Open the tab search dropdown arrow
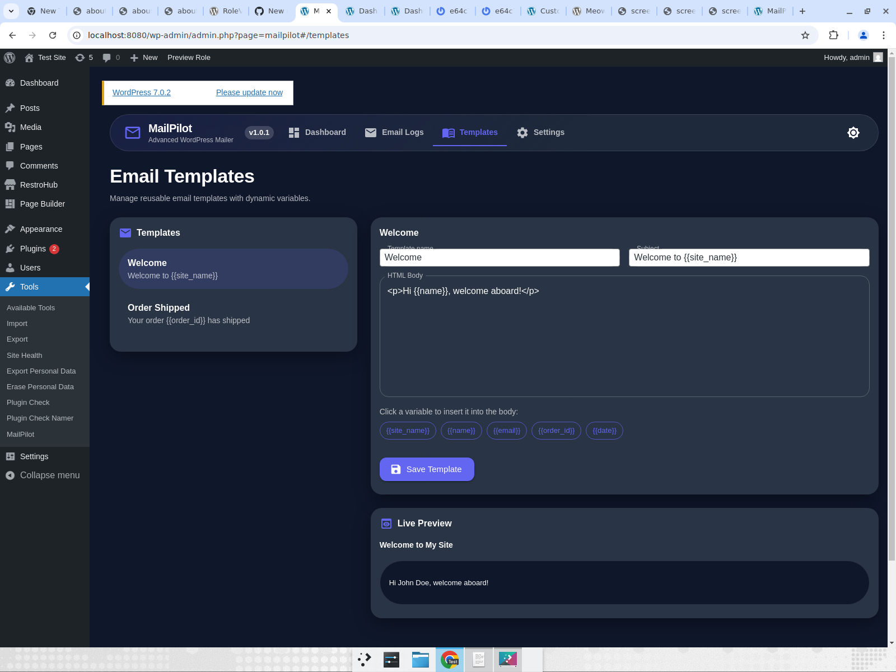The image size is (896, 672). [11, 11]
